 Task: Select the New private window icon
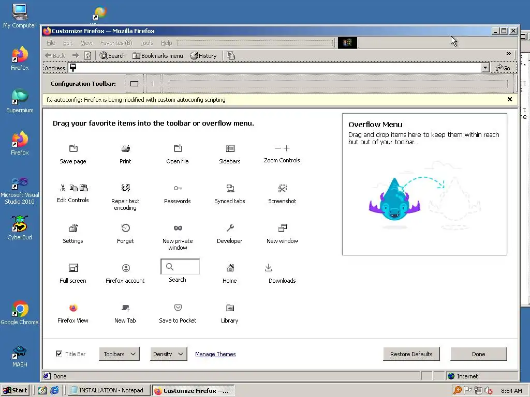pyautogui.click(x=178, y=228)
